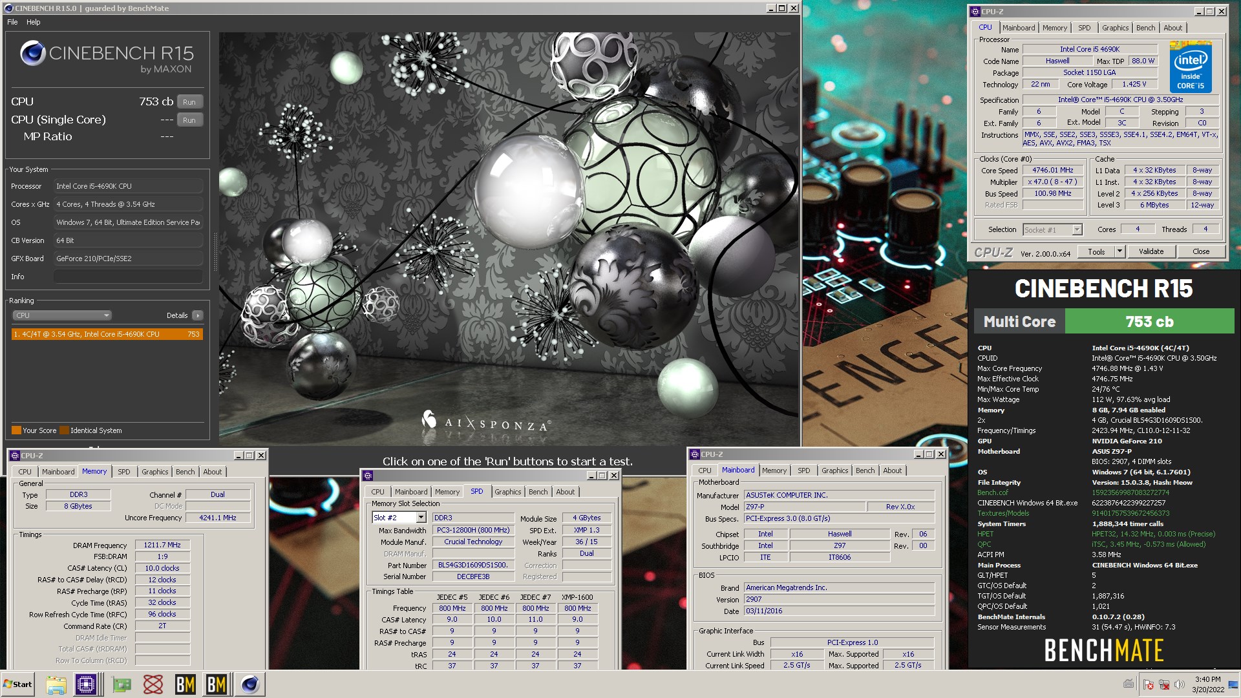Click the green 753 cb Multi Core score bar

1149,321
